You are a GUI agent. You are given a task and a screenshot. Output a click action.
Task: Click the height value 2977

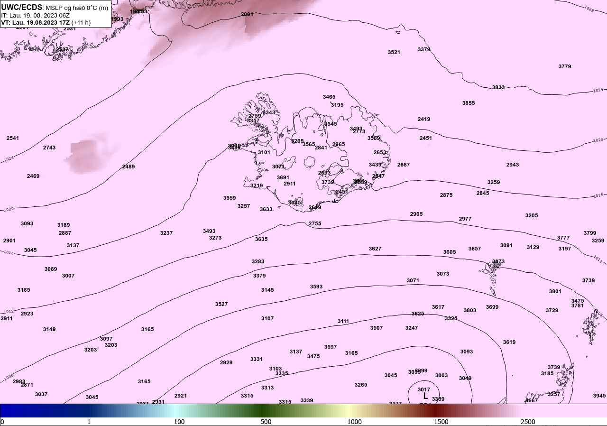(465, 219)
